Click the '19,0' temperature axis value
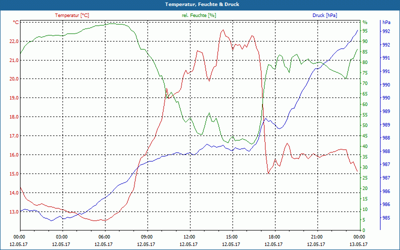This screenshot has width=400, height=250. 14,98
